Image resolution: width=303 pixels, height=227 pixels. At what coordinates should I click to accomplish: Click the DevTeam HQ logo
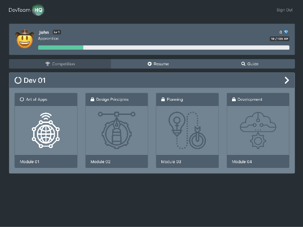coord(26,10)
